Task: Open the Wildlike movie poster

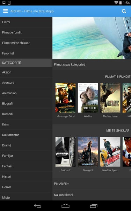Action: (88, 98)
